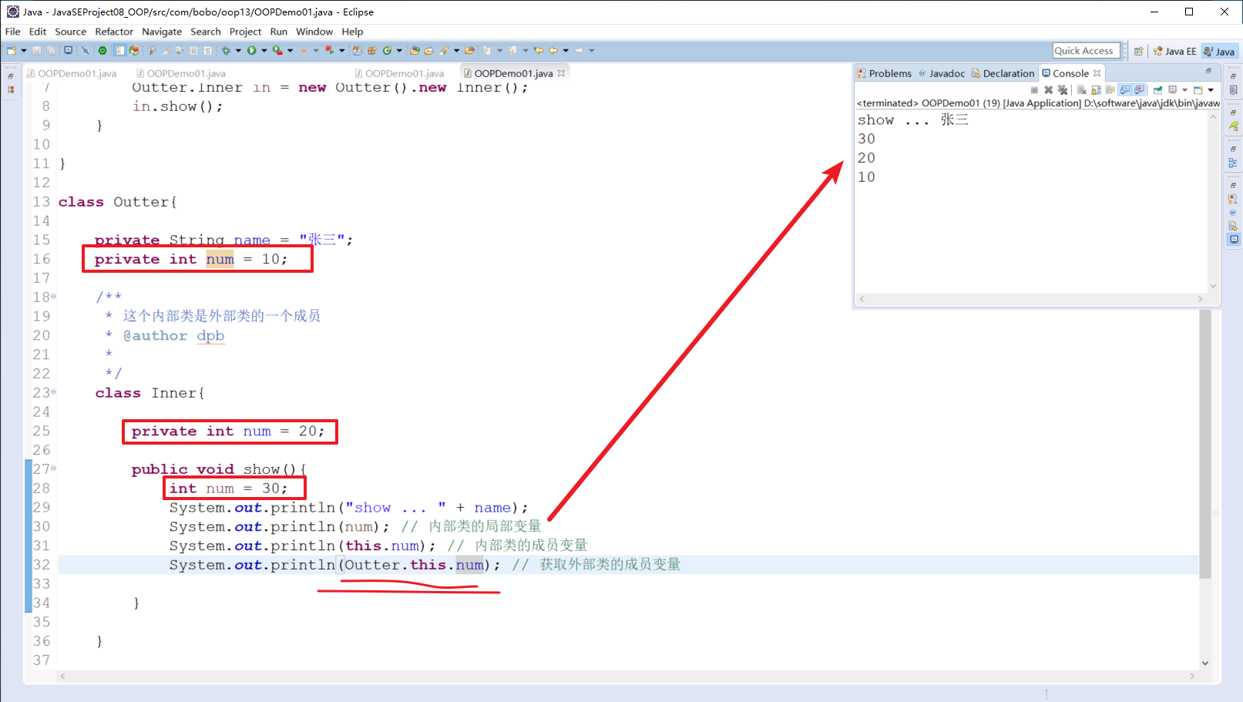The width and height of the screenshot is (1243, 702).
Task: Switch to first OOPDemo01.java editor tab
Action: coord(72,73)
